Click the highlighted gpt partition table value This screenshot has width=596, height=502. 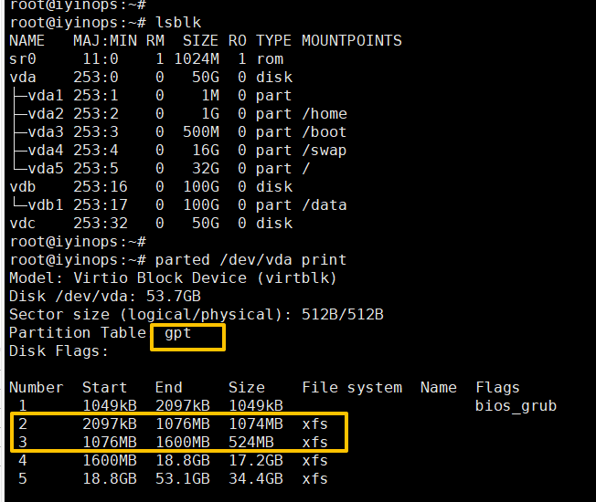pyautogui.click(x=178, y=333)
